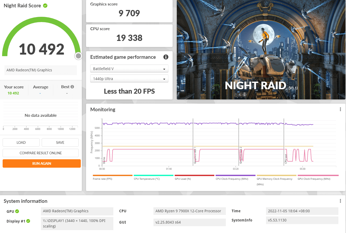
Task: Click the info icon beside Best score
Action: pos(72,87)
